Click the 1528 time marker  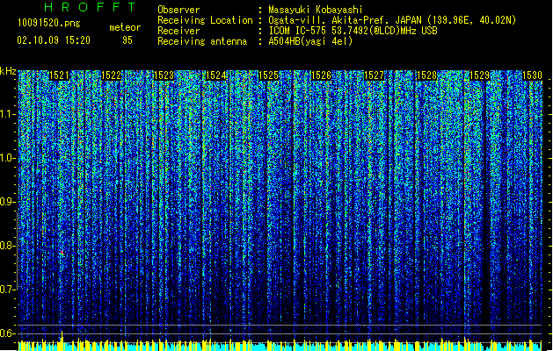(x=426, y=75)
